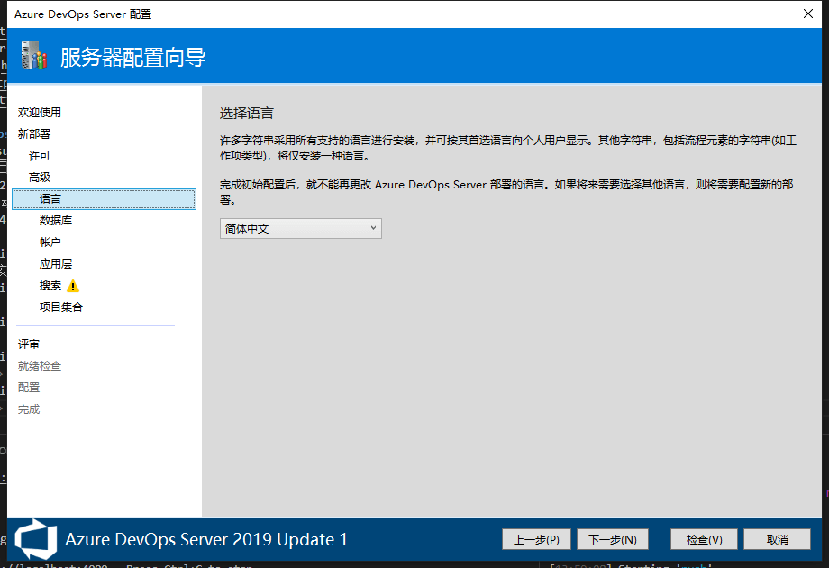Screen dimensions: 829x568
Task: Go to the 许可 step
Action: pos(40,156)
